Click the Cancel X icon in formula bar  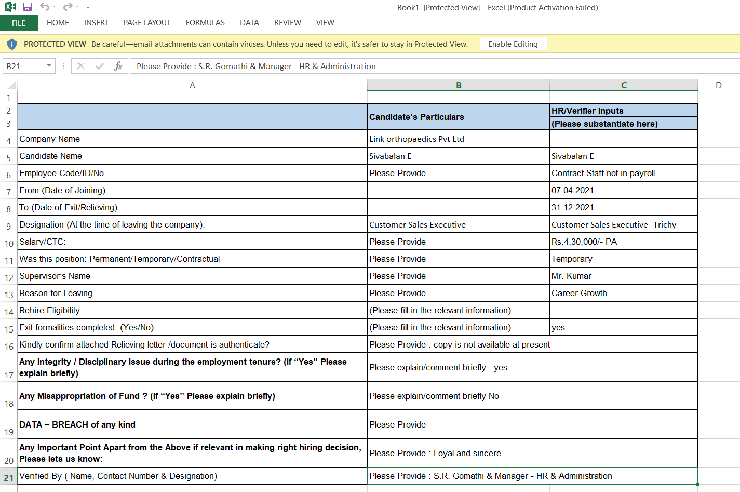pos(80,66)
